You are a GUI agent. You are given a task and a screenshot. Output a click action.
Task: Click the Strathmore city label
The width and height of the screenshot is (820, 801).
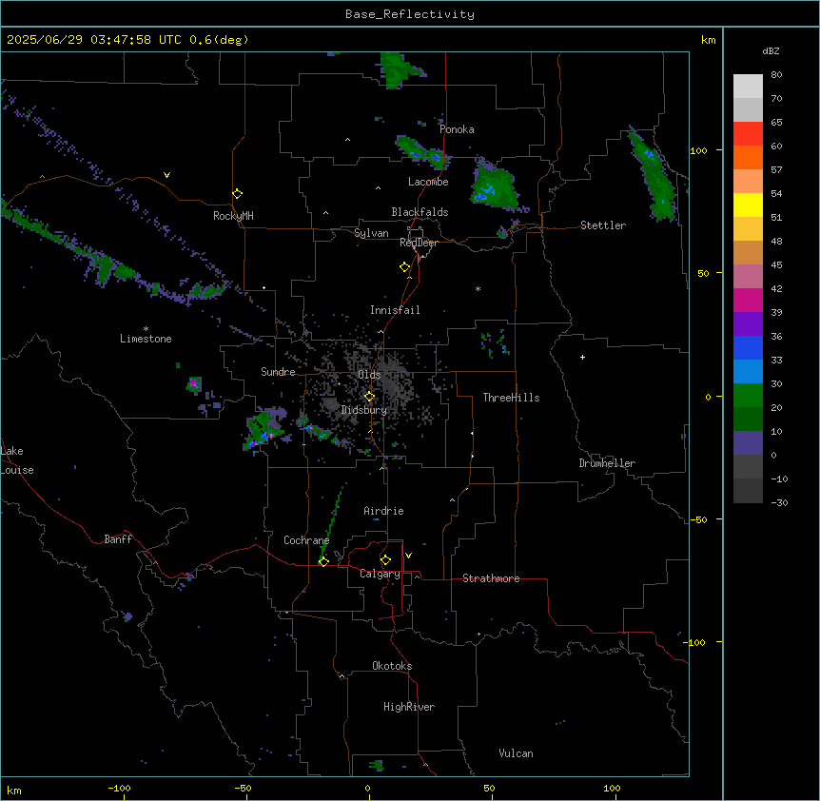pos(491,578)
